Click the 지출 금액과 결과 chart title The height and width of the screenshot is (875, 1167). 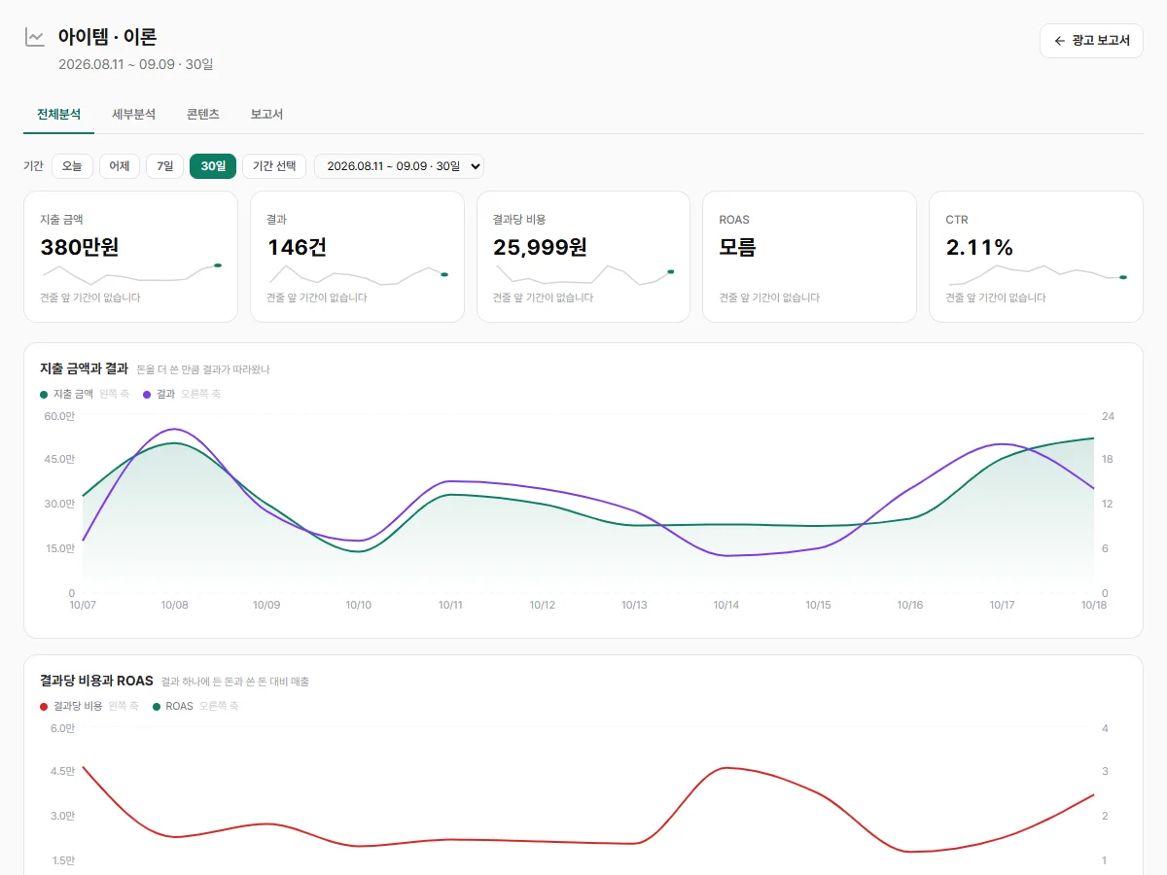coord(84,368)
